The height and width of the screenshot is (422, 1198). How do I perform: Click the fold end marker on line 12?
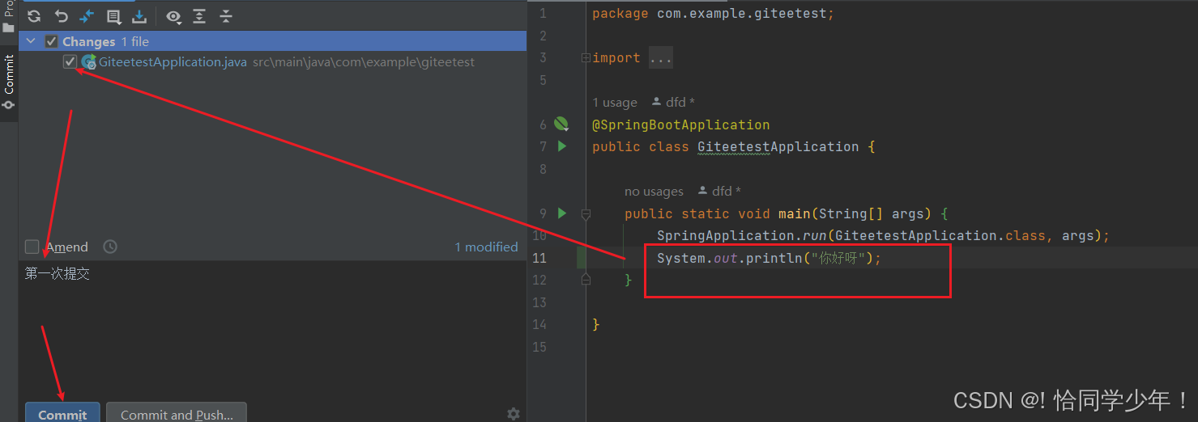pos(586,280)
